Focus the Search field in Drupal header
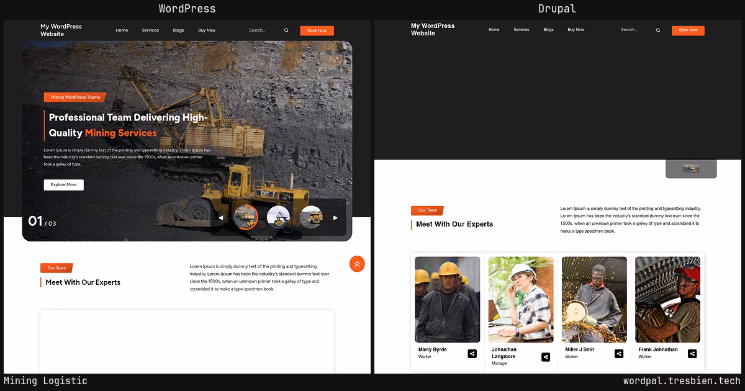745x391 pixels. point(636,30)
